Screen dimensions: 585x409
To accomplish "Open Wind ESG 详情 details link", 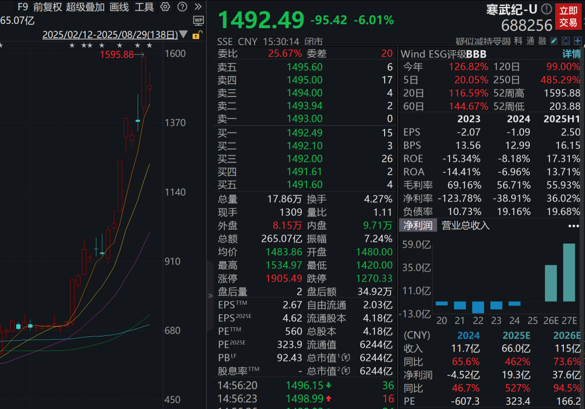I will [571, 54].
